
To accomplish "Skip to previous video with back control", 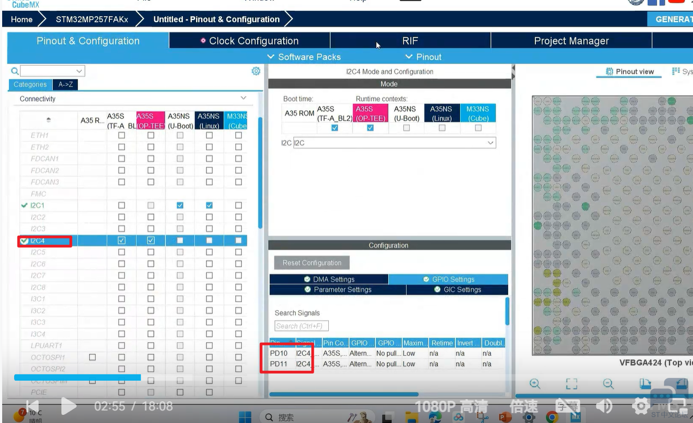I will [32, 406].
